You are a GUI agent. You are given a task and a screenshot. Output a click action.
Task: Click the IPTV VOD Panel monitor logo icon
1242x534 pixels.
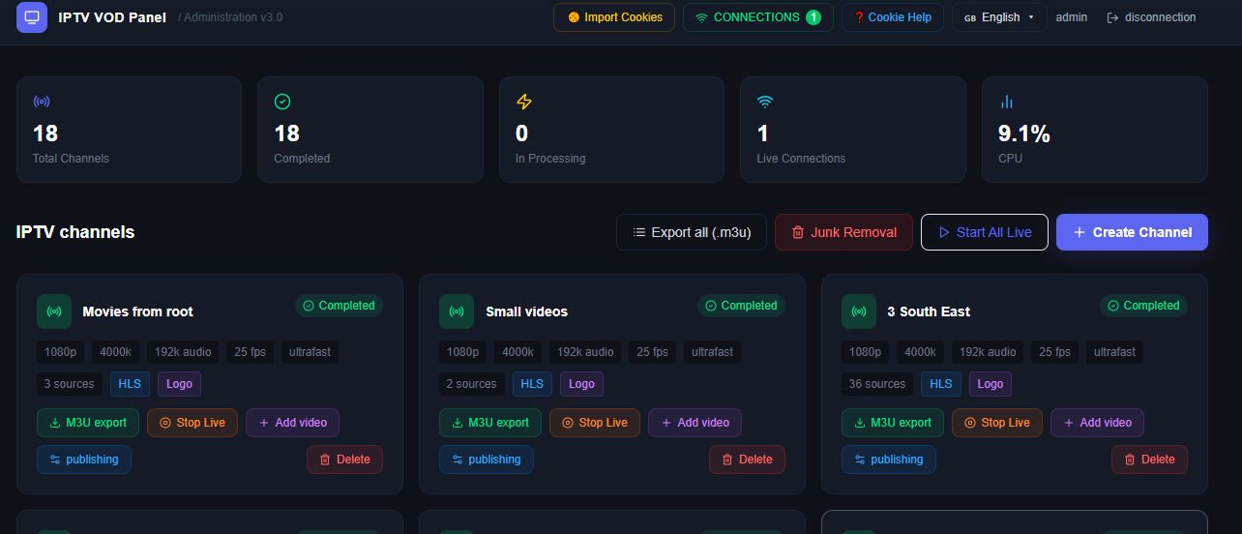click(32, 16)
